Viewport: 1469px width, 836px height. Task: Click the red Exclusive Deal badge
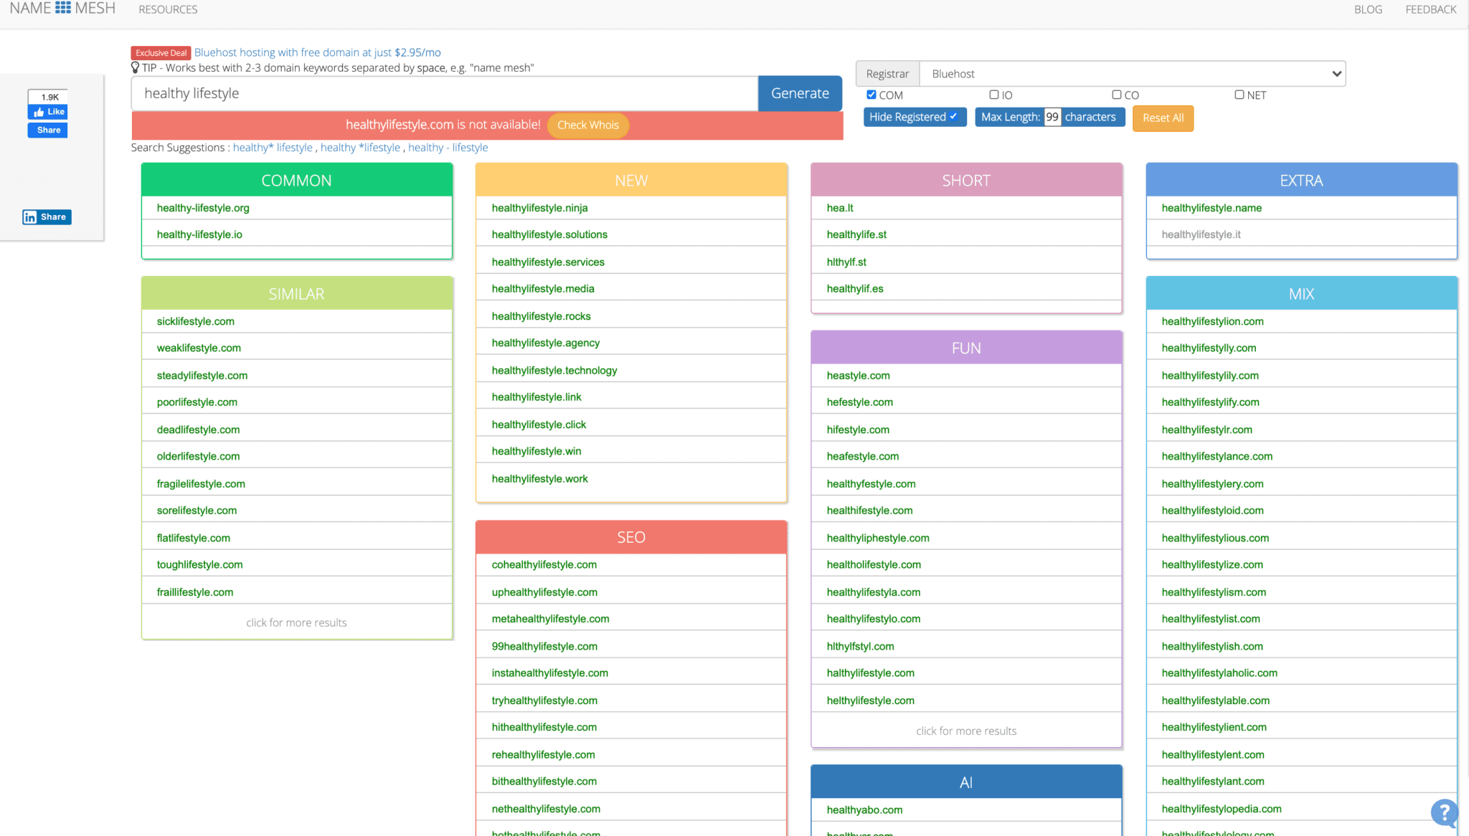point(161,52)
